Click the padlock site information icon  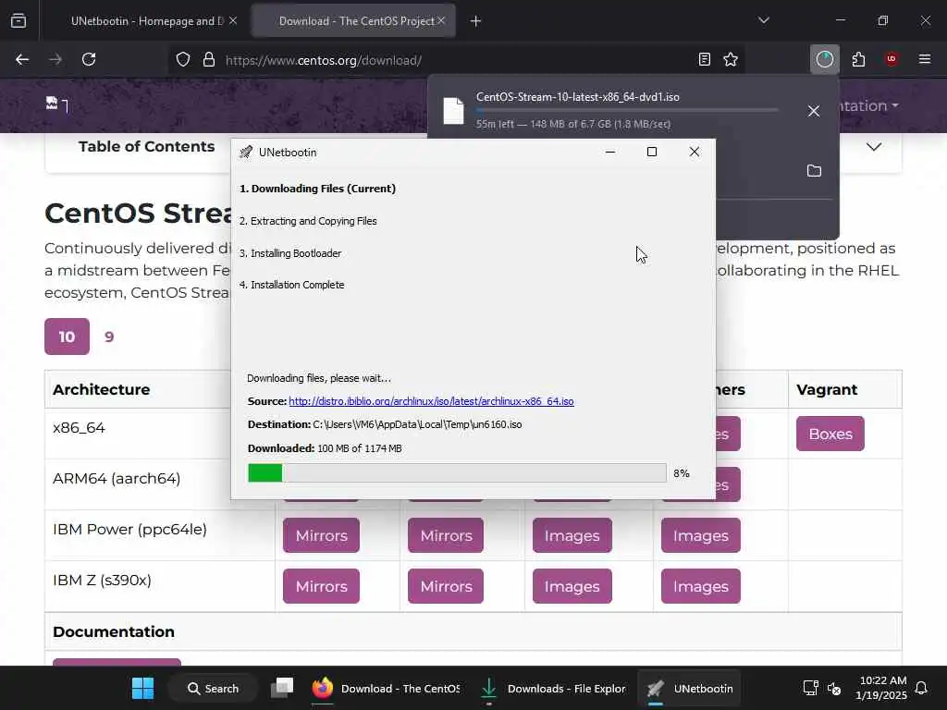click(209, 60)
